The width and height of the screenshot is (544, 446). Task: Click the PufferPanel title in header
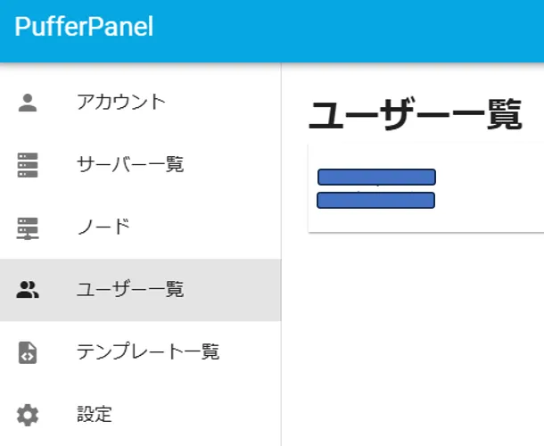point(84,27)
